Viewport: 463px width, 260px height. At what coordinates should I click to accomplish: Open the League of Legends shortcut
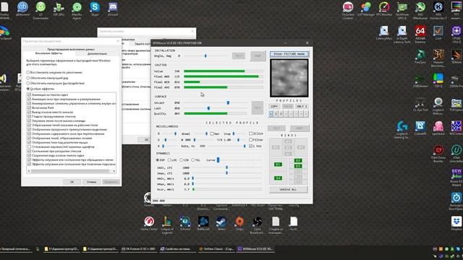pyautogui.click(x=167, y=225)
